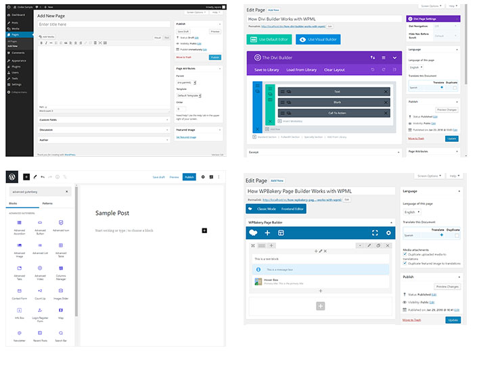Expand the Excerpt panel in Divi page
The height and width of the screenshot is (371, 477).
324,152
